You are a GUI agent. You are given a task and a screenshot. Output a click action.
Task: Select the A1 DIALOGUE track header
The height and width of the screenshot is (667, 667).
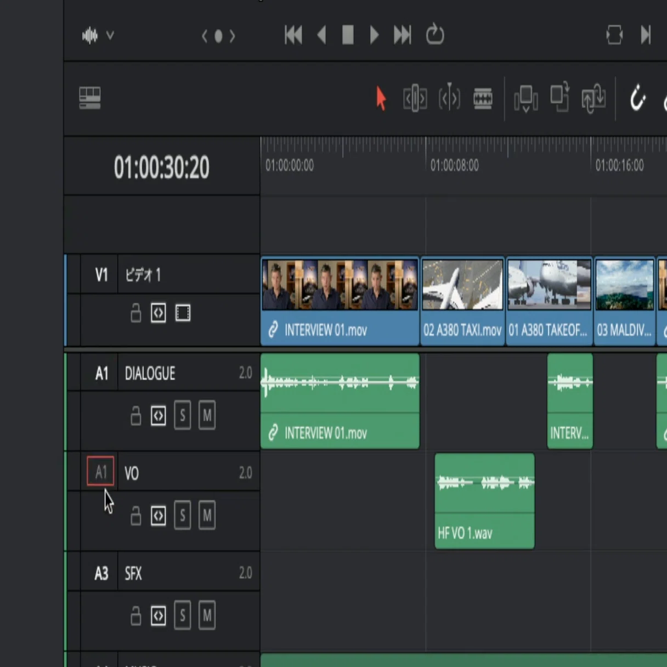101,374
